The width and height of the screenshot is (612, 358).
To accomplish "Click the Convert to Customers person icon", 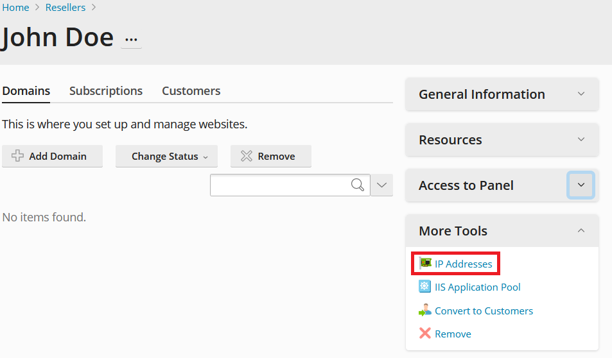I will click(424, 311).
